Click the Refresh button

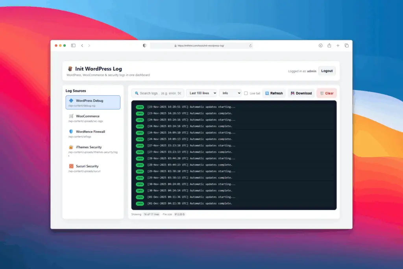[274, 93]
